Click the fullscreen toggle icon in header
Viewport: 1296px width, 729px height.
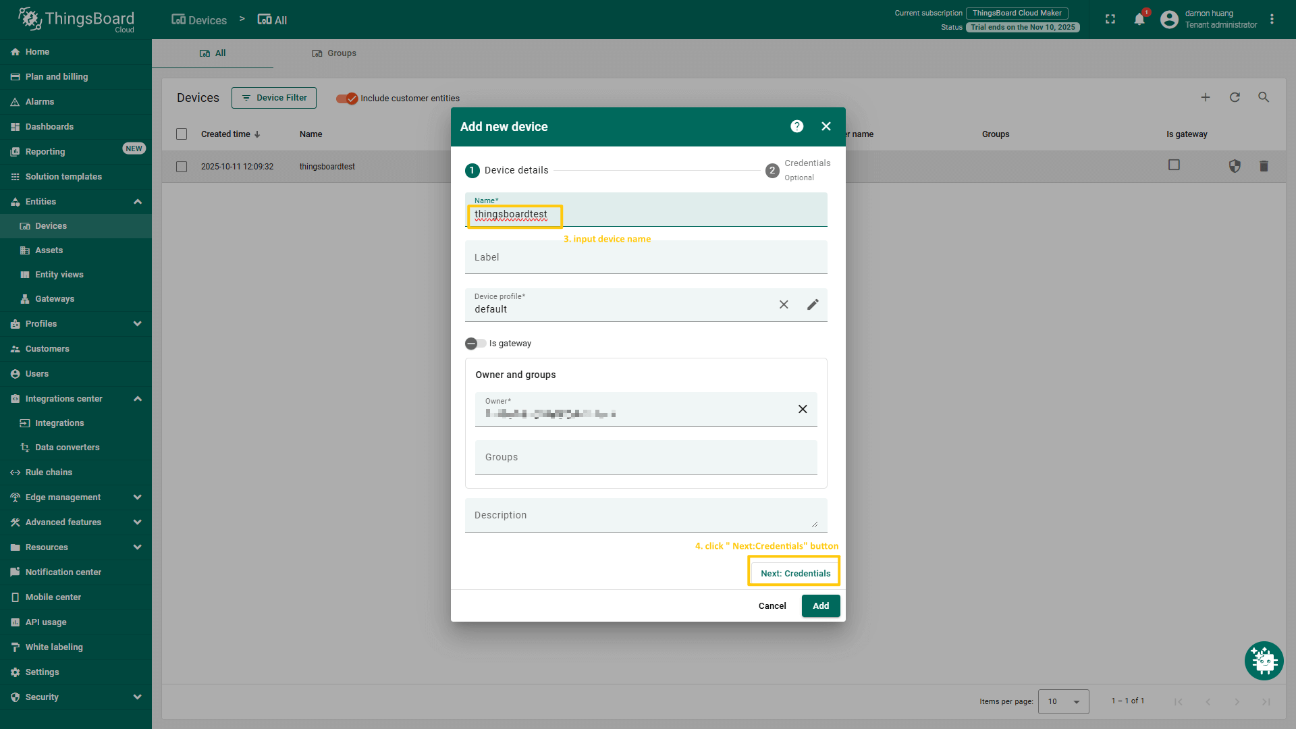pyautogui.click(x=1110, y=20)
